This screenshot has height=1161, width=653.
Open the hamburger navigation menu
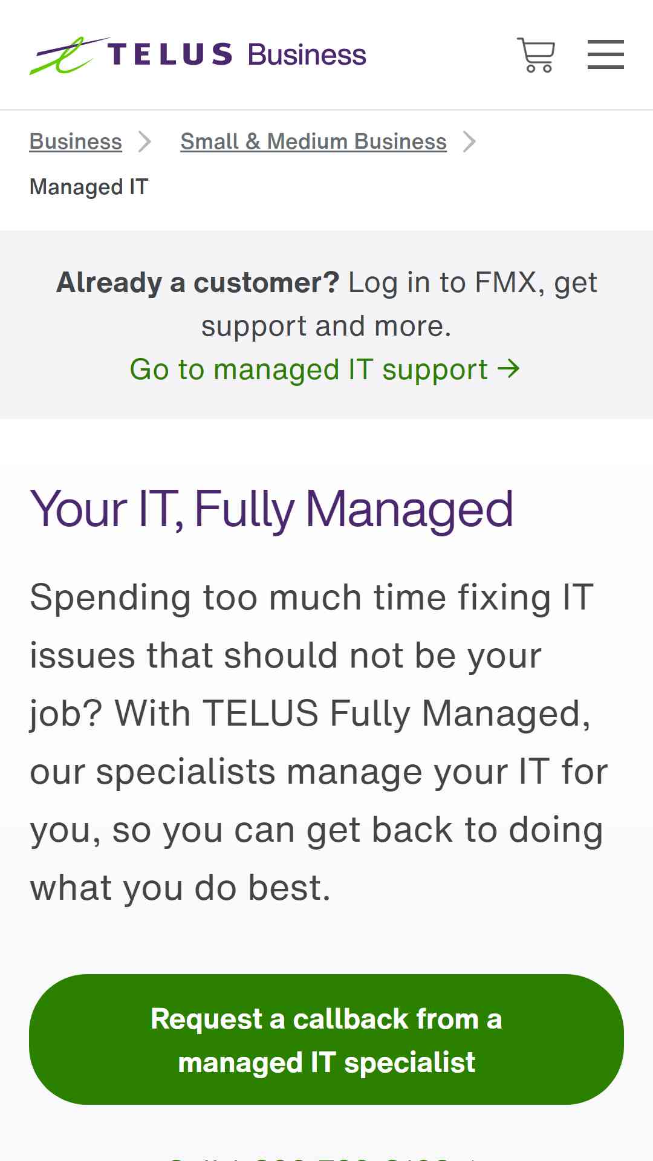[605, 54]
